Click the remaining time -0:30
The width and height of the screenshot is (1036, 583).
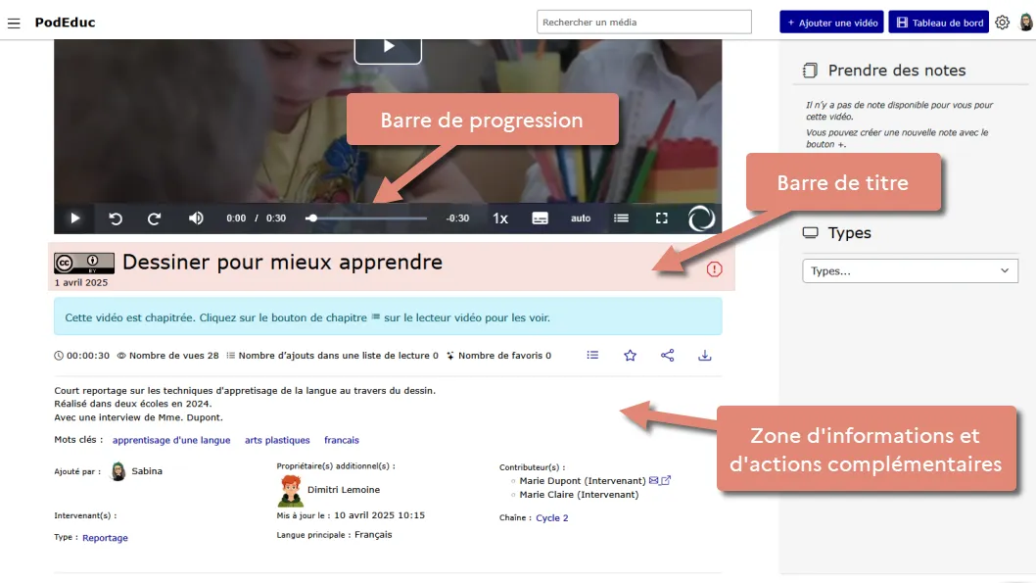[457, 219]
